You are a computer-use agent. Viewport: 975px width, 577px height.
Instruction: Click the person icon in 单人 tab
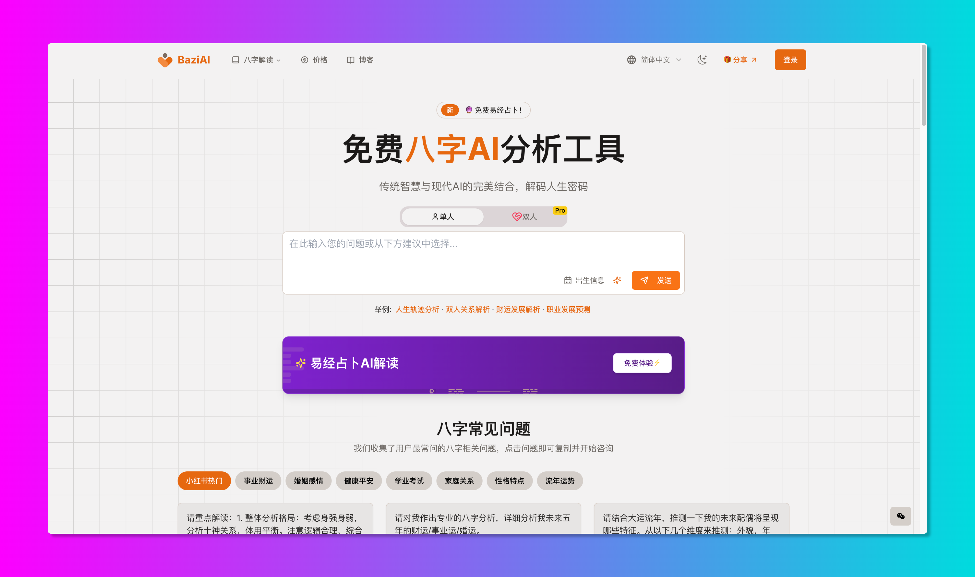(x=435, y=217)
